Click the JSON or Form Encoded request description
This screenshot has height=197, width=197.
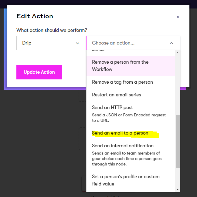129,118
